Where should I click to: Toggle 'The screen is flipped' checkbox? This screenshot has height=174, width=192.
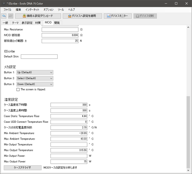pyautogui.click(x=18, y=90)
